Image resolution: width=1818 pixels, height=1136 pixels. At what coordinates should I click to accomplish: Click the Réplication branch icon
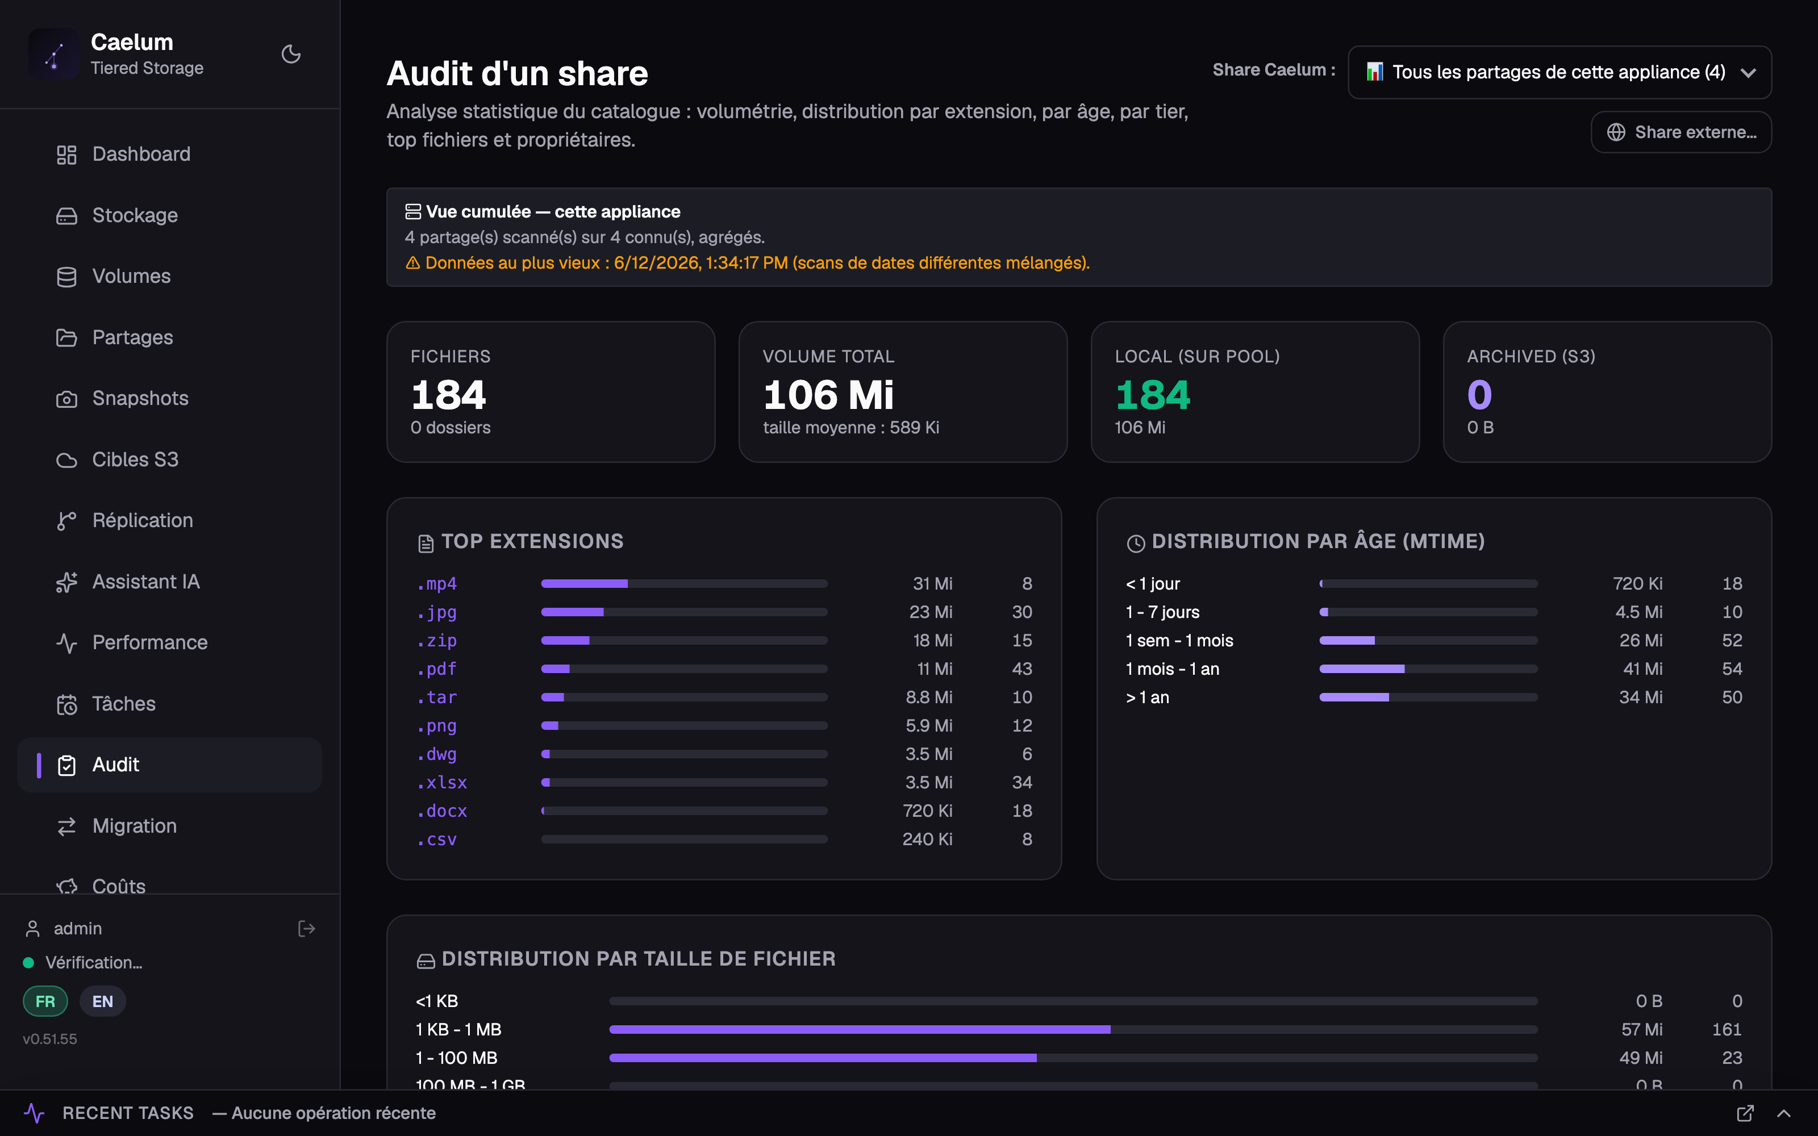click(67, 521)
